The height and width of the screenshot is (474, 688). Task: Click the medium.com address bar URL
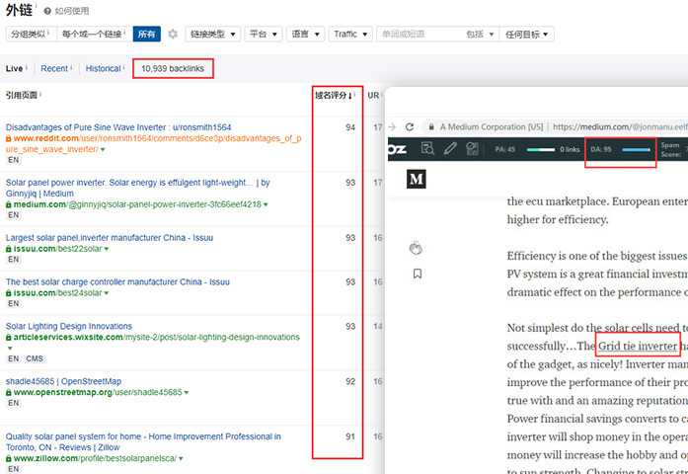(x=620, y=126)
